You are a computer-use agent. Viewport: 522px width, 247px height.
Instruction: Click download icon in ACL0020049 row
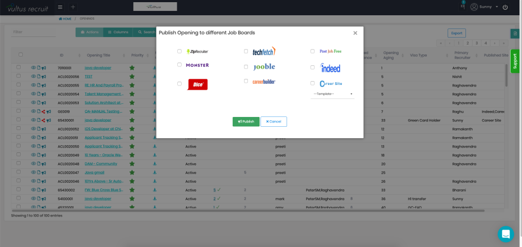154,155
